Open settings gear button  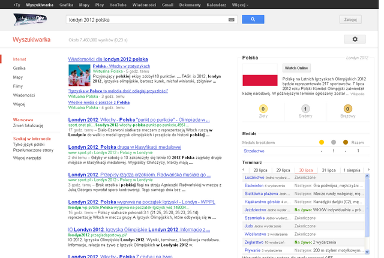tap(355, 39)
